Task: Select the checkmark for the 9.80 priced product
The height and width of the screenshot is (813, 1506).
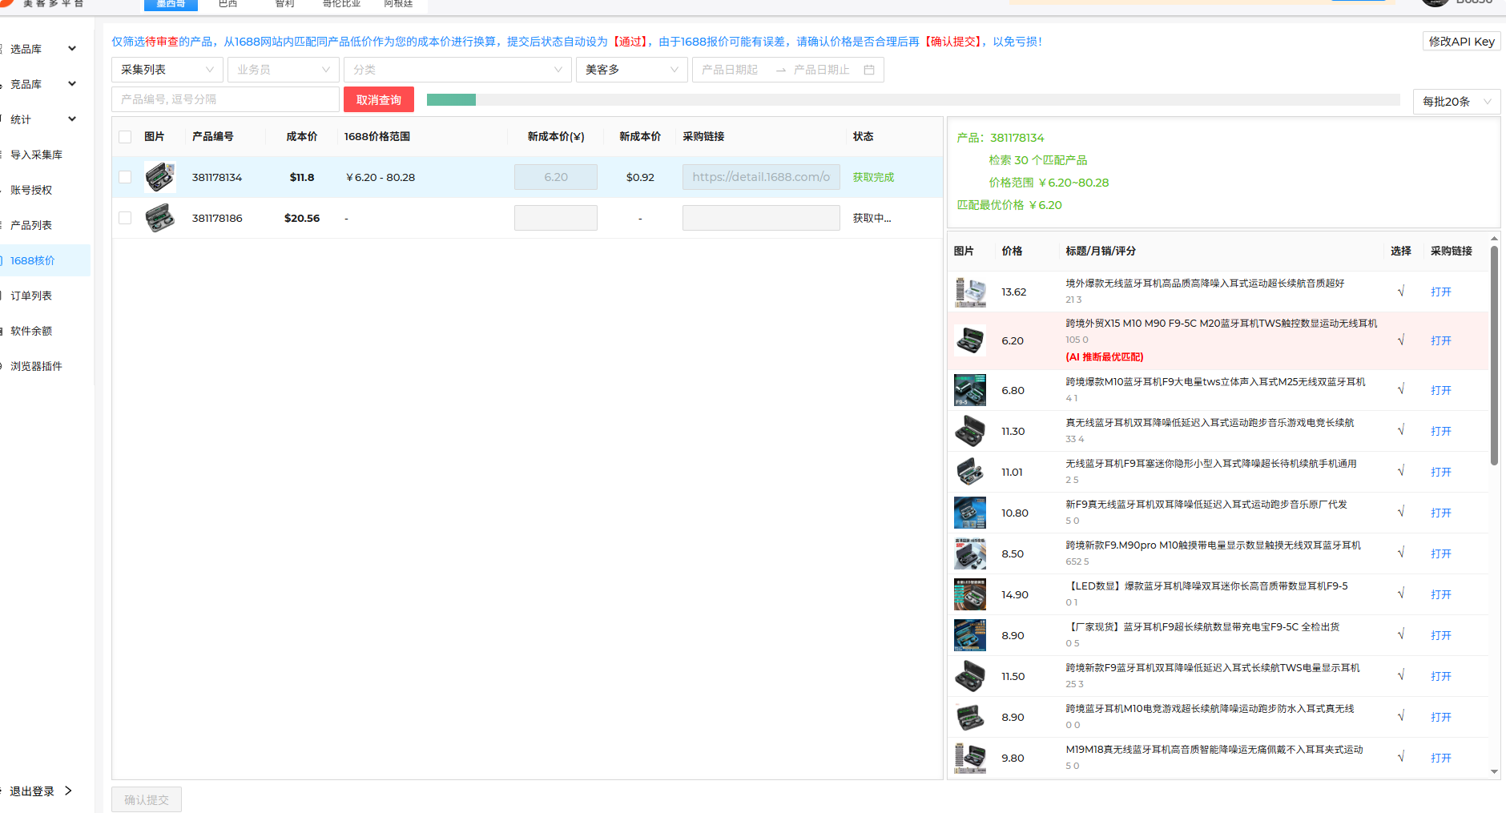Action: click(x=1400, y=758)
